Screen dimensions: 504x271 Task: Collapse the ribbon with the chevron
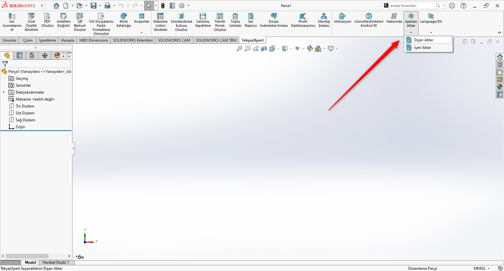[x=499, y=32]
